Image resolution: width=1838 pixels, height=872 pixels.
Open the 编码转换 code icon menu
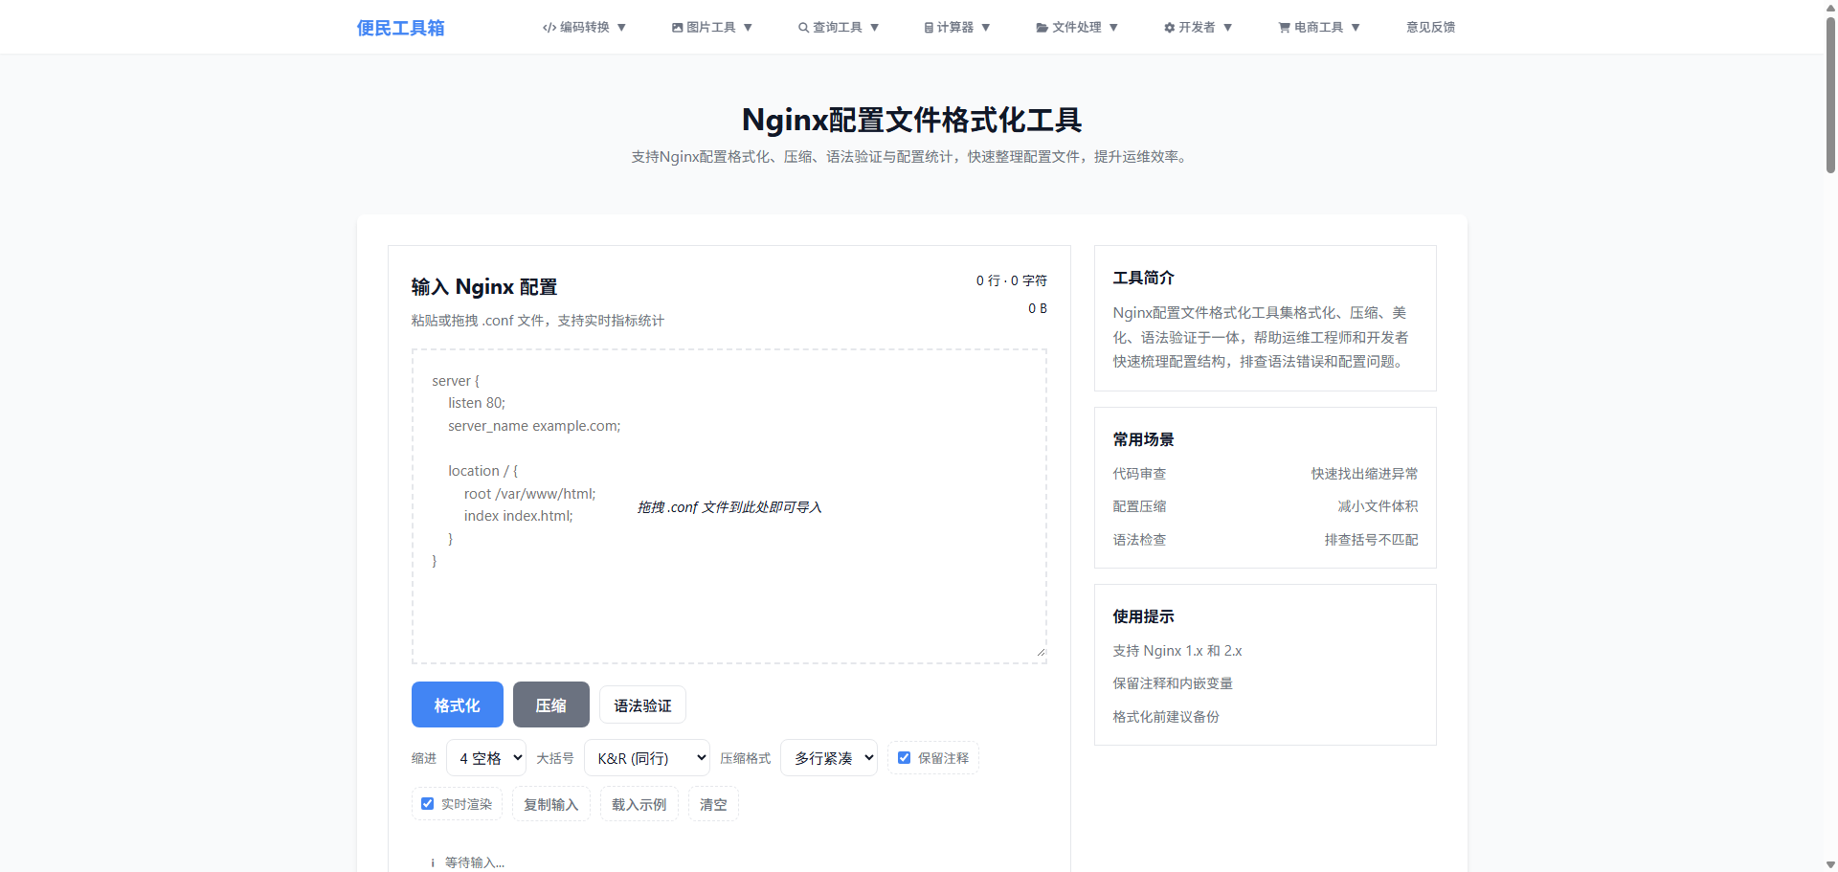tap(549, 27)
